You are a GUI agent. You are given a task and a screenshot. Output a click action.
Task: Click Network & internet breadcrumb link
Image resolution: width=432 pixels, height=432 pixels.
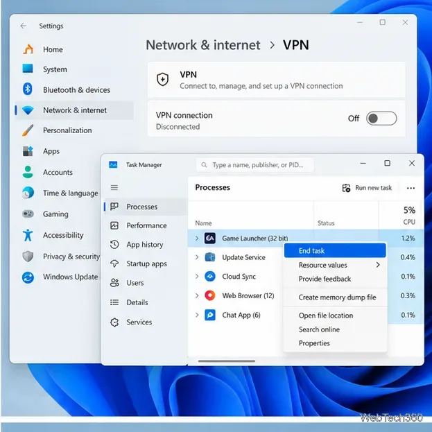[x=202, y=45]
